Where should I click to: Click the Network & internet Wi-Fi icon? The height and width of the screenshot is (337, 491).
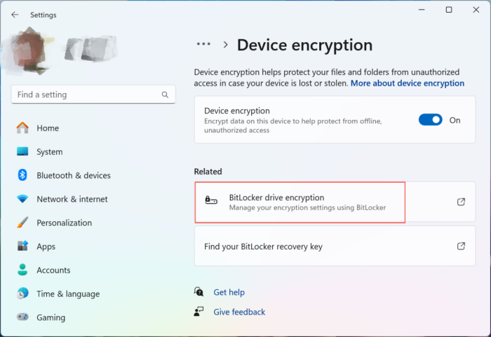tap(22, 199)
